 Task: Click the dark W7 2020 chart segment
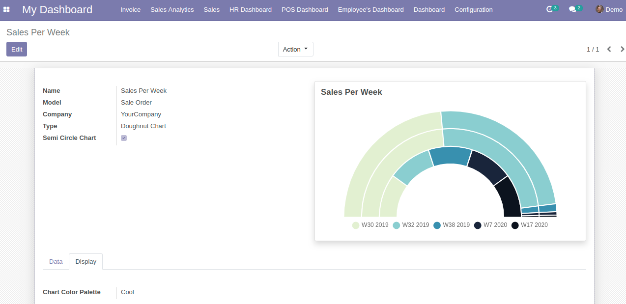[486, 167]
